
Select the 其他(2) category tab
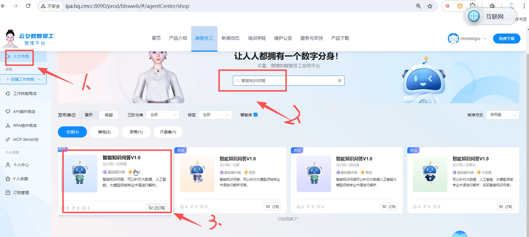(x=104, y=132)
